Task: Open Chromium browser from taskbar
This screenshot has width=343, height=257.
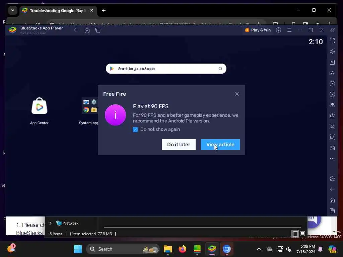Action: point(227,249)
